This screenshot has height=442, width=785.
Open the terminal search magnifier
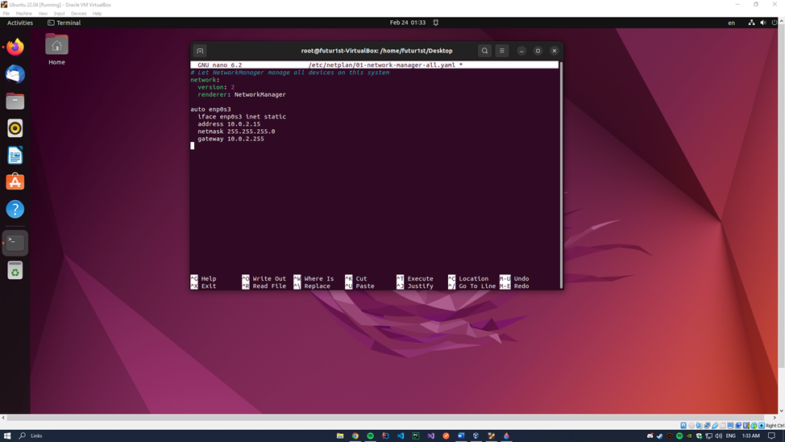coord(484,51)
